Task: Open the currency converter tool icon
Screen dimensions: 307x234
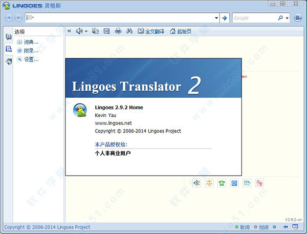Action: click(x=196, y=183)
